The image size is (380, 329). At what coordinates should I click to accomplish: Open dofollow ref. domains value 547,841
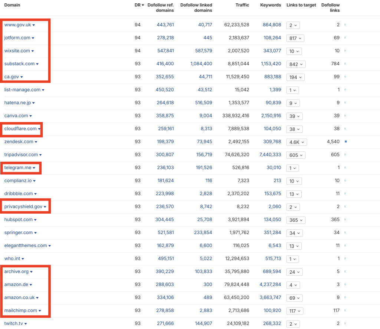[166, 51]
